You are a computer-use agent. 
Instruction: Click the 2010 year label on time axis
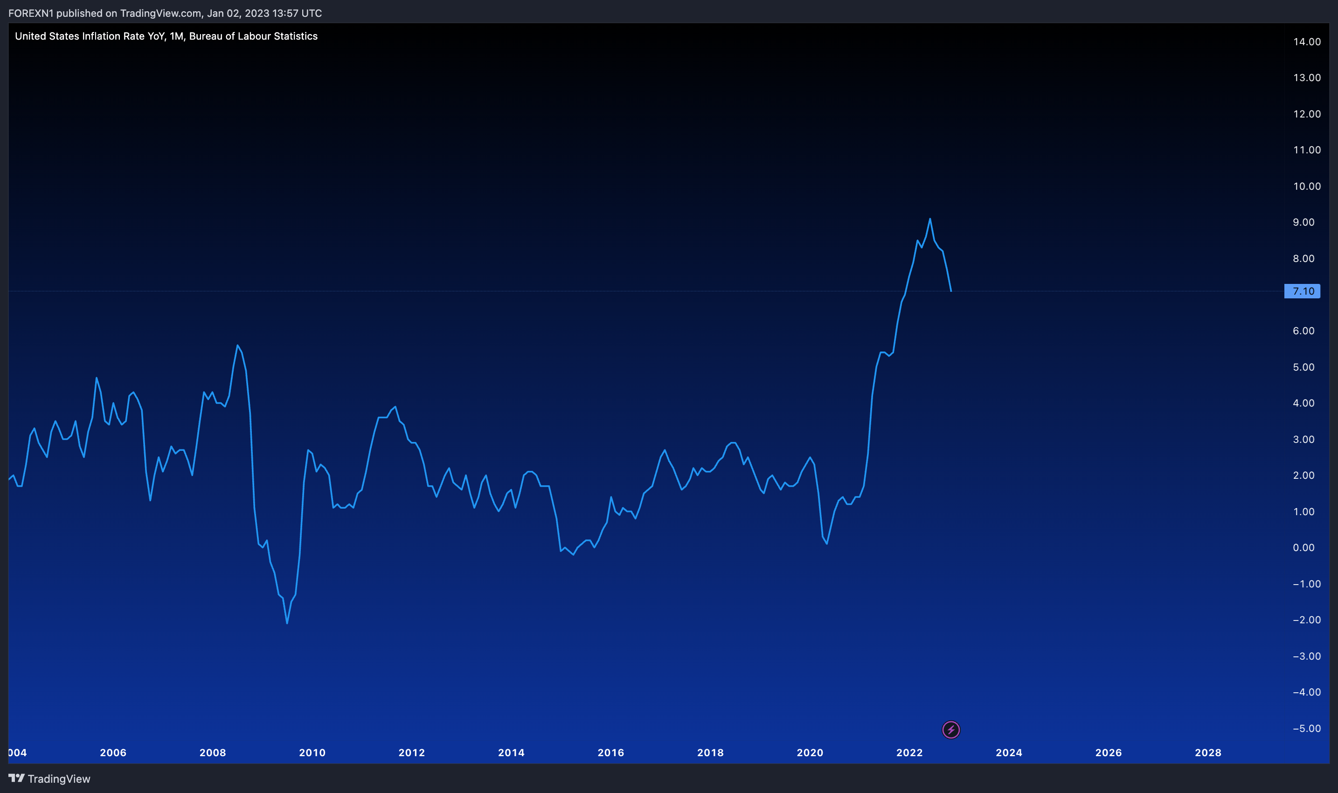(x=312, y=752)
